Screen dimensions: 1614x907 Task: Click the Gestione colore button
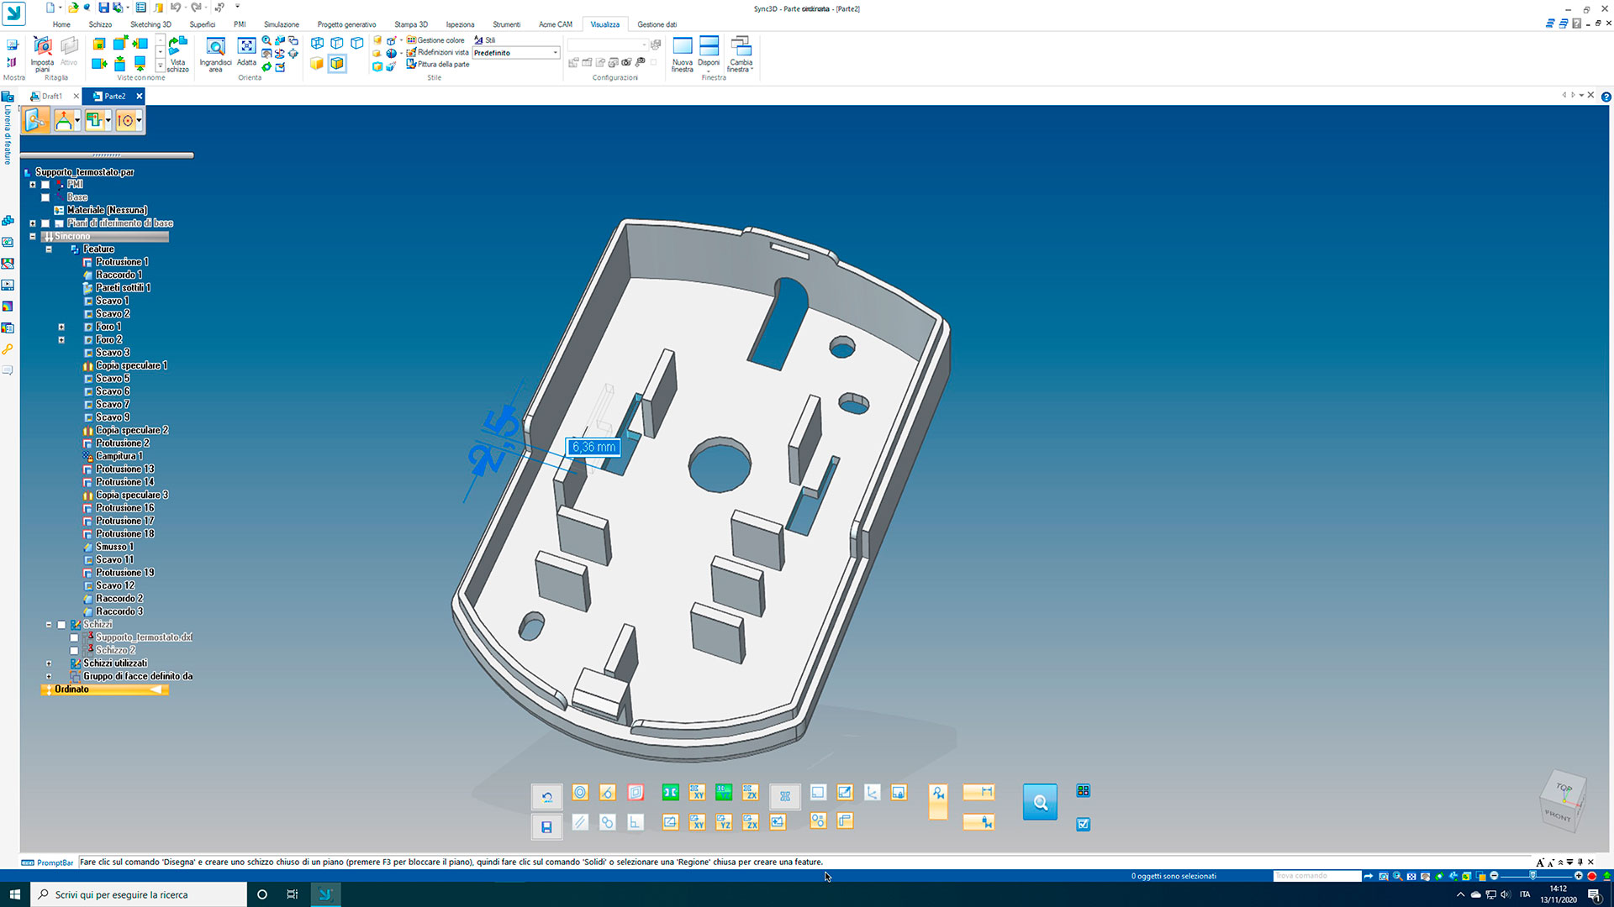pyautogui.click(x=435, y=40)
